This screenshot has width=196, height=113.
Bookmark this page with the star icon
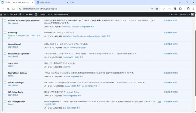[157, 9]
